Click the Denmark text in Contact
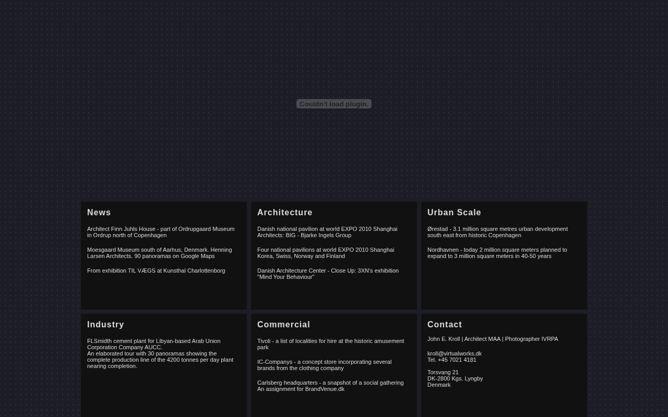Screen dimensions: 668x417 tap(439, 385)
